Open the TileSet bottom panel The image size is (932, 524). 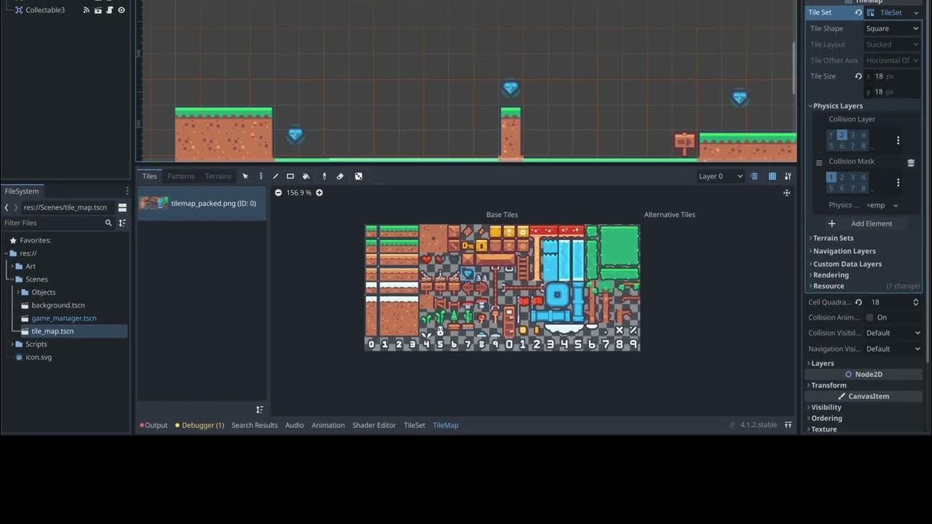tap(414, 425)
